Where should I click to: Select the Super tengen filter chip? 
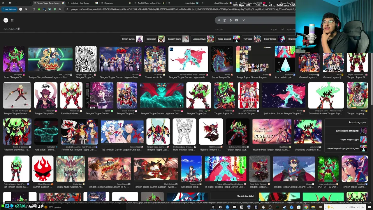click(x=274, y=39)
